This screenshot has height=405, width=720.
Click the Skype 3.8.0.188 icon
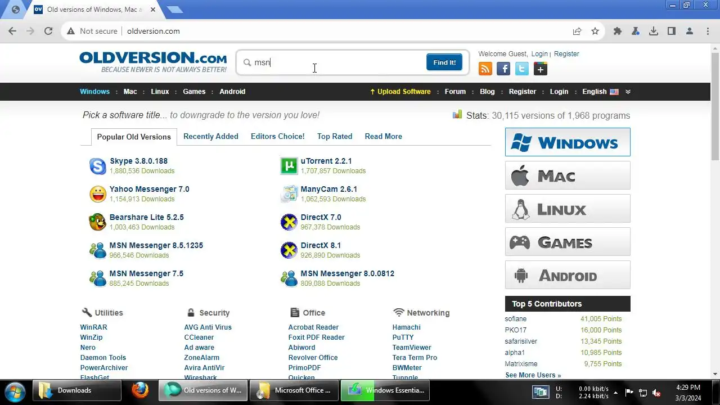tap(97, 166)
